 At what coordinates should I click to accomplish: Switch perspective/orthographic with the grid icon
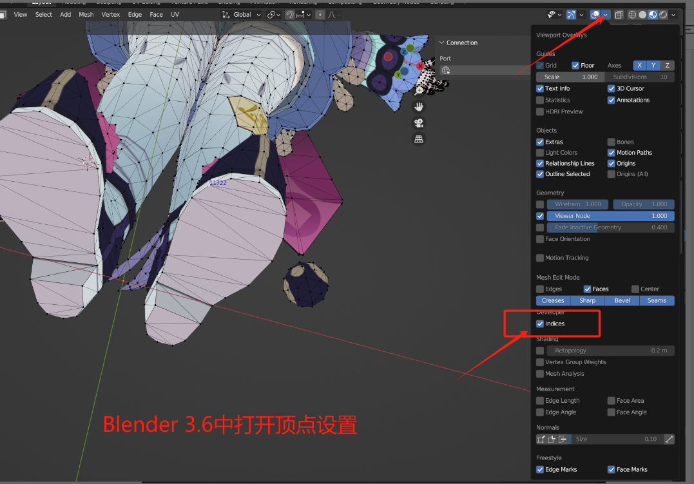tap(419, 139)
